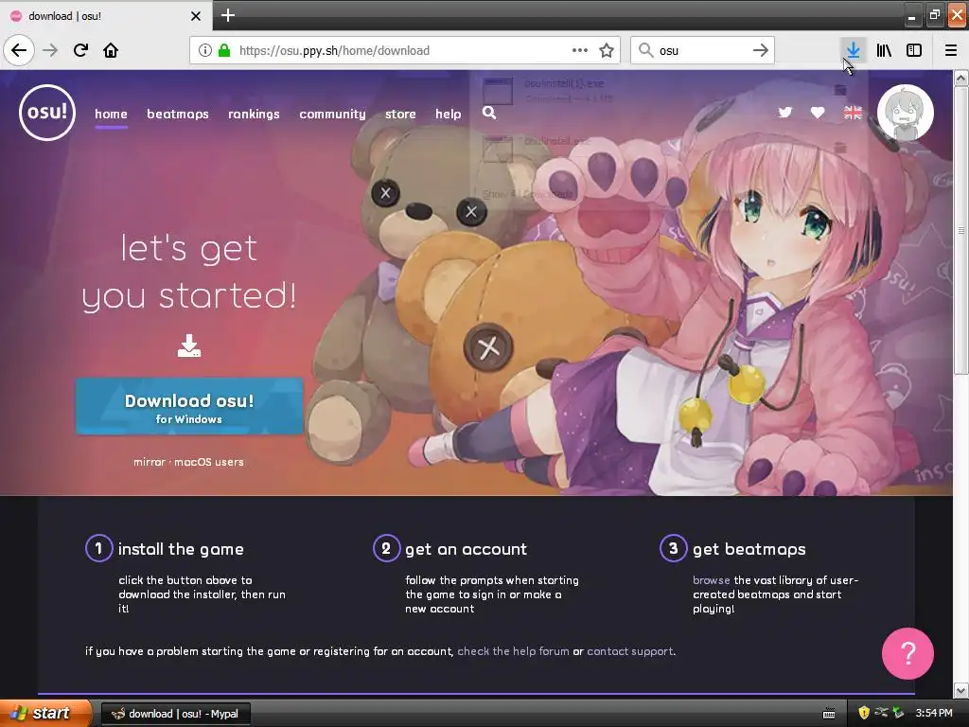969x727 pixels.
Task: Select Mypal taskbar window button
Action: pos(175,714)
